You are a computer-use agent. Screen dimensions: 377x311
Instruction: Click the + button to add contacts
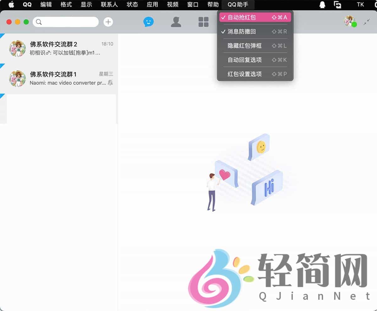(108, 22)
